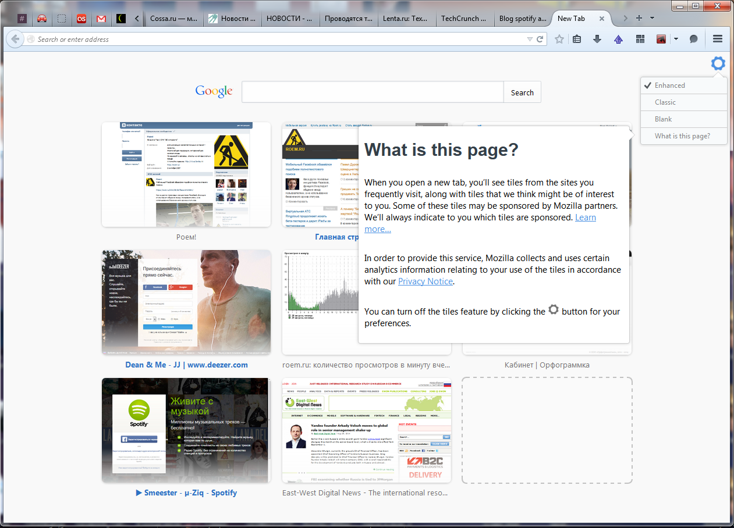
Task: Click the 'roem.ru: количество просмотров' caption
Action: pyautogui.click(x=366, y=365)
